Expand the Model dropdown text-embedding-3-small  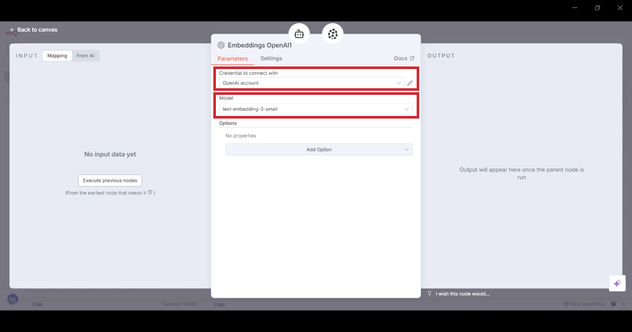(x=316, y=109)
